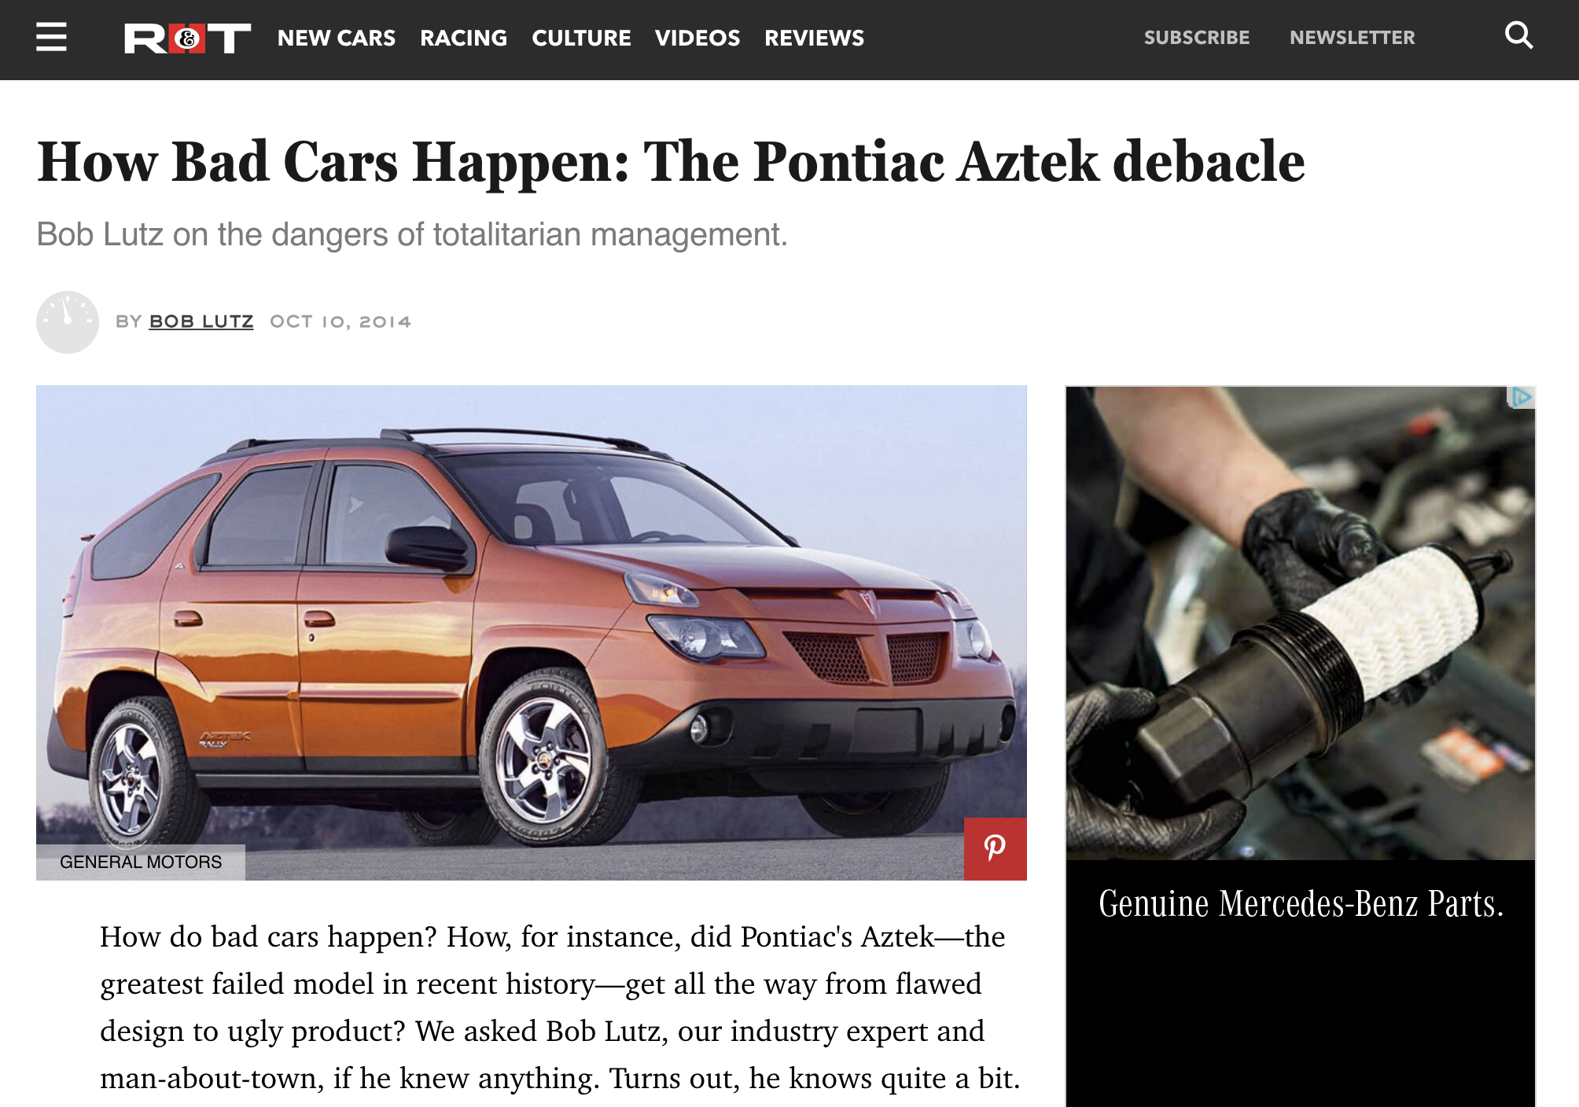Image resolution: width=1579 pixels, height=1107 pixels.
Task: Open the Racing section
Action: click(x=464, y=38)
